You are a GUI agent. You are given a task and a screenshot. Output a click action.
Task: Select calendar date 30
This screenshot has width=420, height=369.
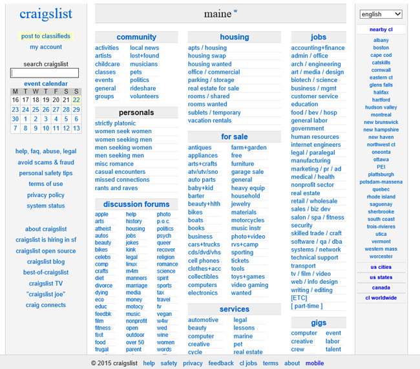pyautogui.click(x=16, y=119)
